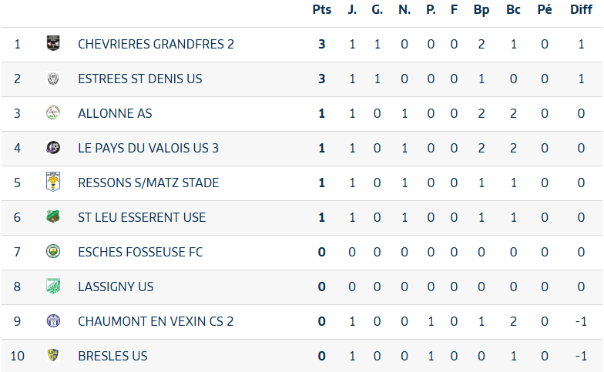
Task: Click the Pé column header
Action: [x=545, y=10]
